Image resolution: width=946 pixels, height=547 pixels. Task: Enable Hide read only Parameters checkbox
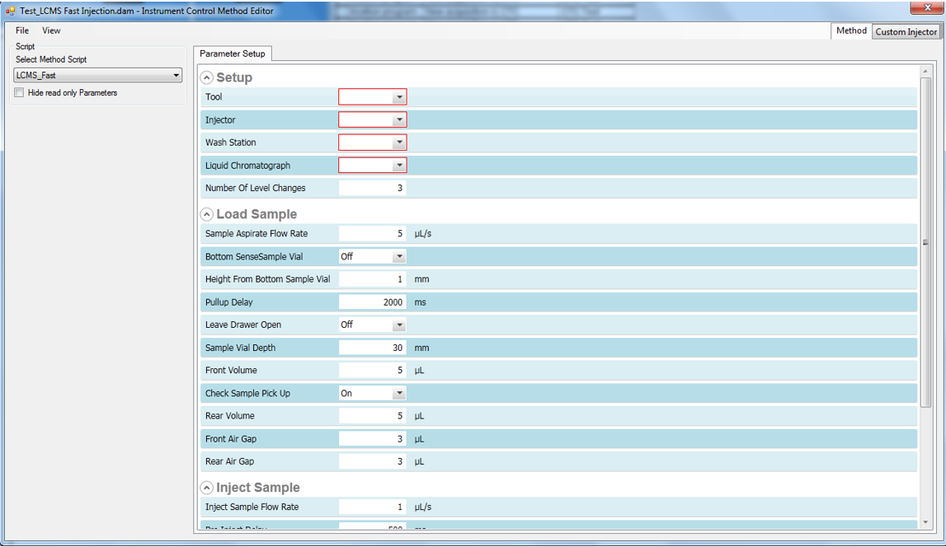pyautogui.click(x=20, y=93)
